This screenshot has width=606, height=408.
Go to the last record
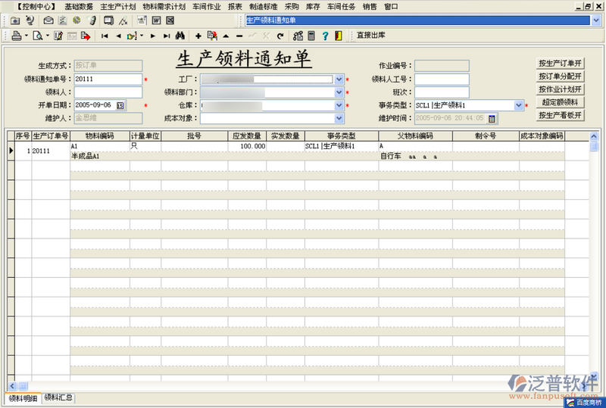click(167, 36)
